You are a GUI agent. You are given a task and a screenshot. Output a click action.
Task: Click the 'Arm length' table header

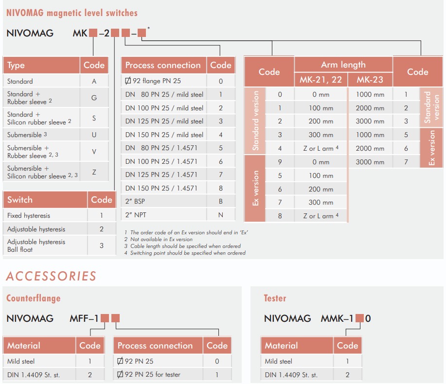343,65
